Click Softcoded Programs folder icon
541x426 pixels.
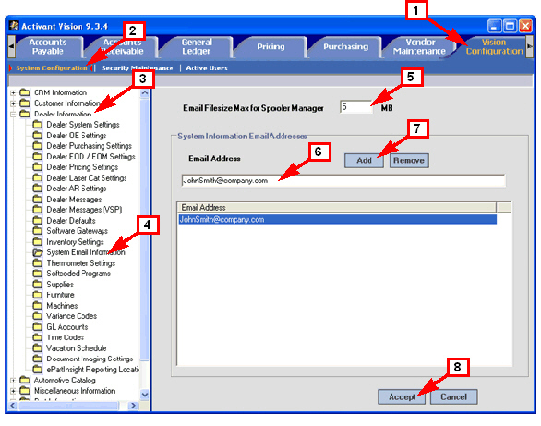coord(38,274)
